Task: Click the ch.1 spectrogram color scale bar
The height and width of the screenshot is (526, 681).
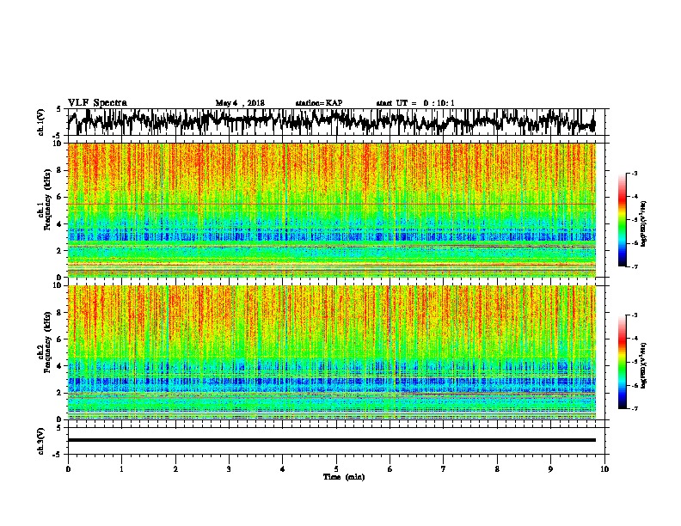Action: click(622, 220)
